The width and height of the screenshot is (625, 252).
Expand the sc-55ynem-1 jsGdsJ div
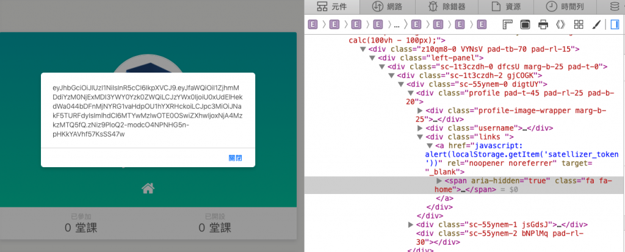click(x=411, y=225)
